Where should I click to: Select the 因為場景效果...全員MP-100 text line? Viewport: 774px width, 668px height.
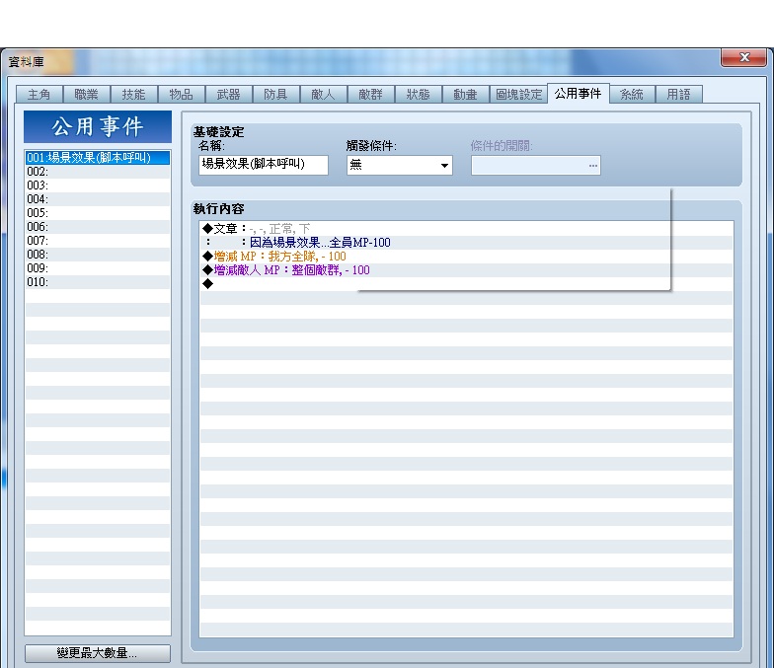click(x=466, y=243)
